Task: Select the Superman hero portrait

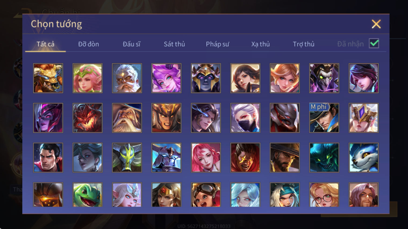Action: [48, 157]
